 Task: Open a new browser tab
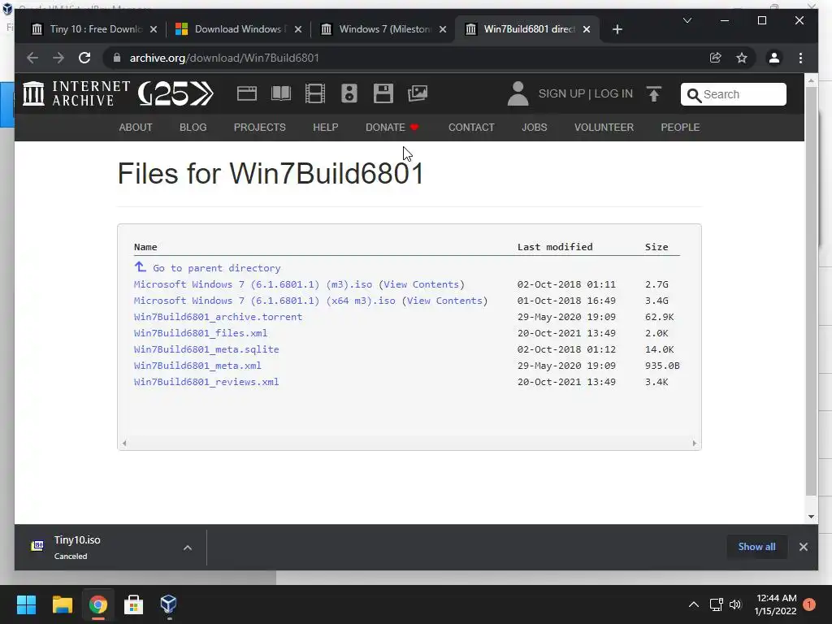tap(617, 30)
